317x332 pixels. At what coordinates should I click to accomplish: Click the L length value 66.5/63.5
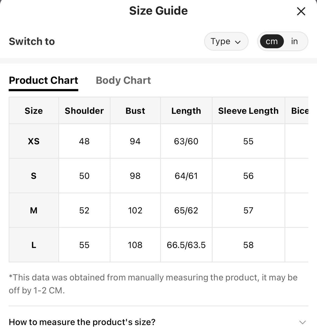point(186,245)
